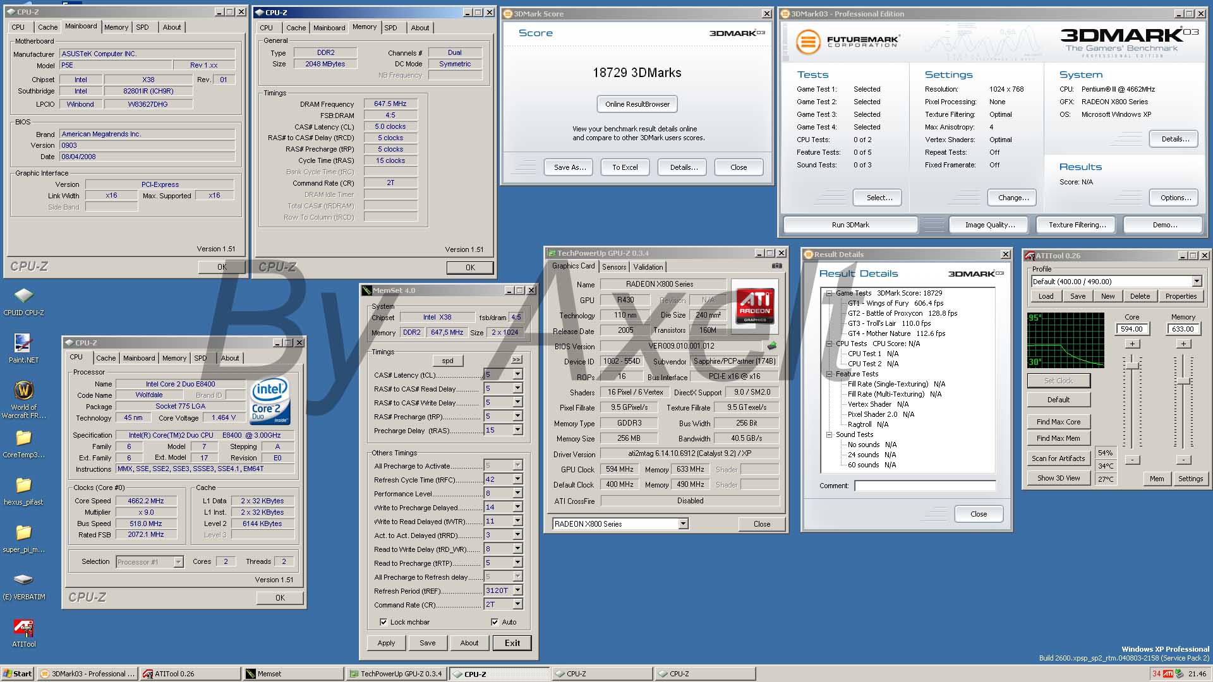The image size is (1213, 682).
Task: Open the Paint.NET desktop shortcut
Action: coord(23,348)
